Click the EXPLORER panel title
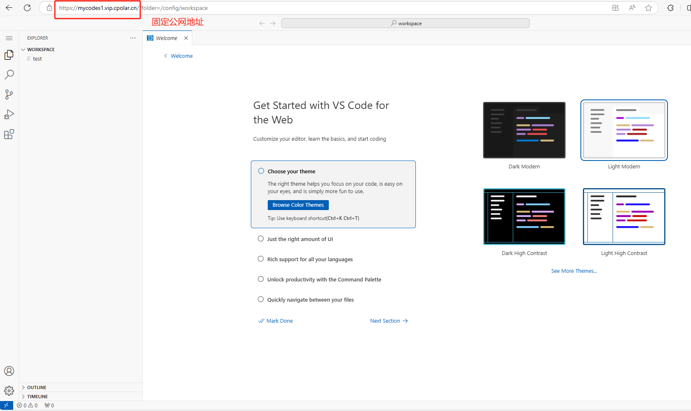 (38, 38)
